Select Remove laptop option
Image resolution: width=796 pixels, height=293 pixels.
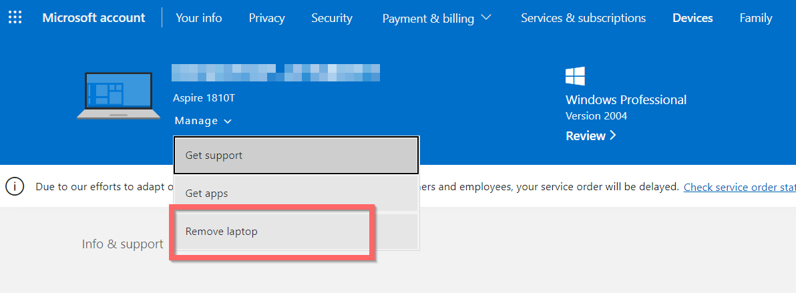[x=296, y=232]
